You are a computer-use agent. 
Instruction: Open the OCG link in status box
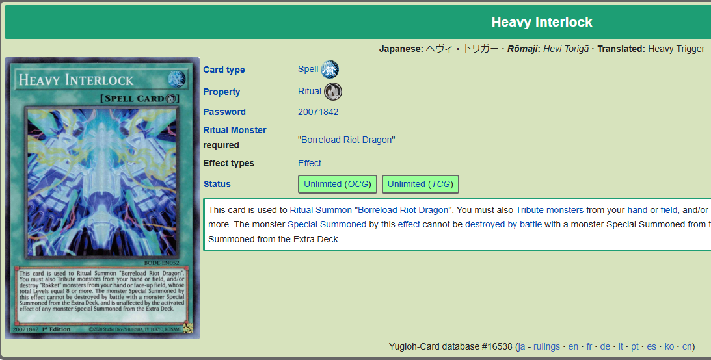point(358,184)
